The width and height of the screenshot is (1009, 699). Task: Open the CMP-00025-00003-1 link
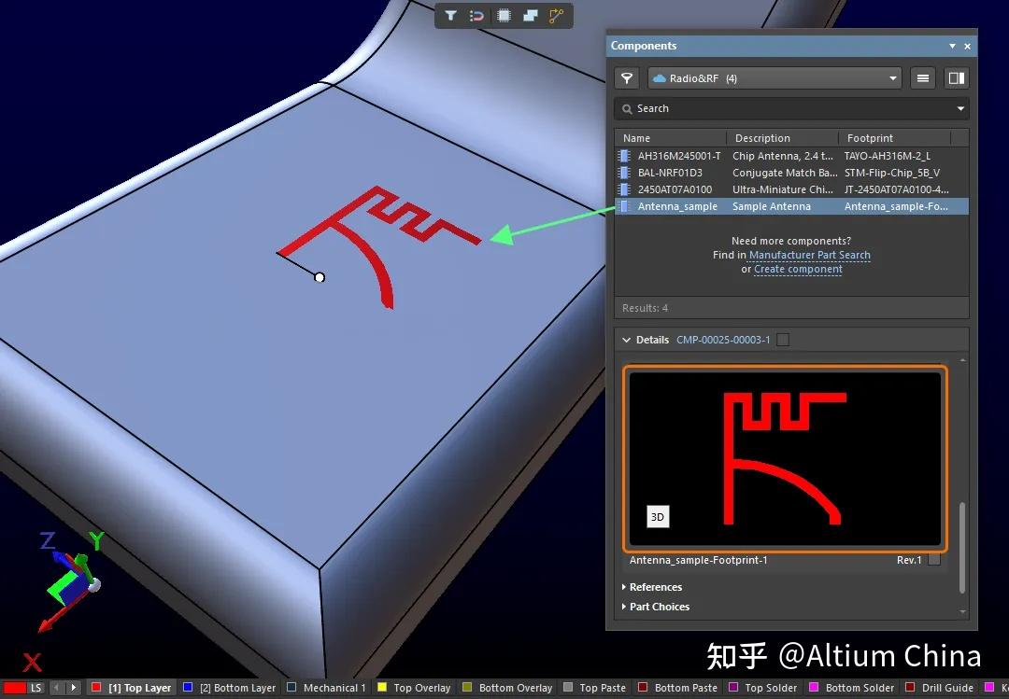[x=723, y=340]
